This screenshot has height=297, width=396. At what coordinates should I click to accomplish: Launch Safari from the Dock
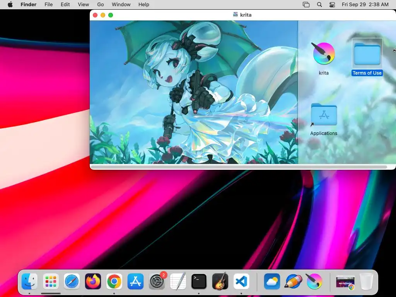[x=72, y=281]
